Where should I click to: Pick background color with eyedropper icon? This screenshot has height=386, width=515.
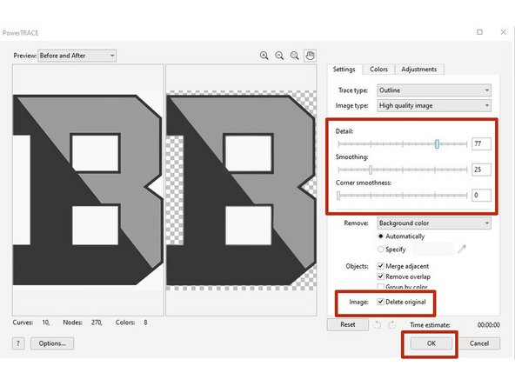point(462,250)
